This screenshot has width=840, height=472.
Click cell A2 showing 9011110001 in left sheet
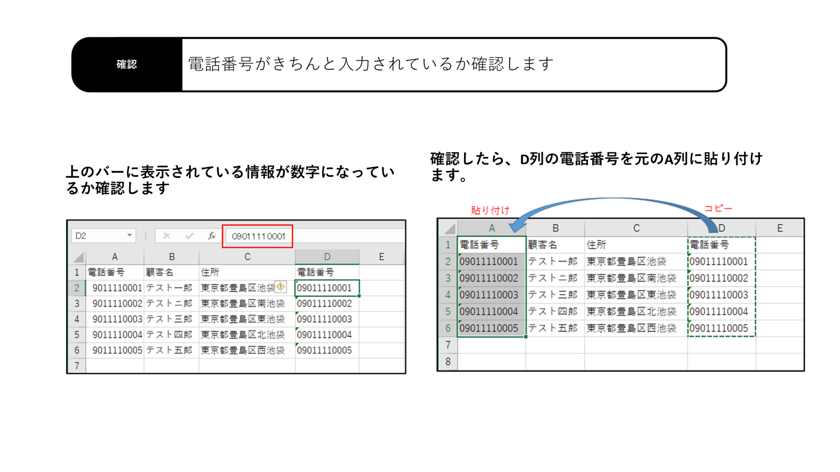[115, 288]
